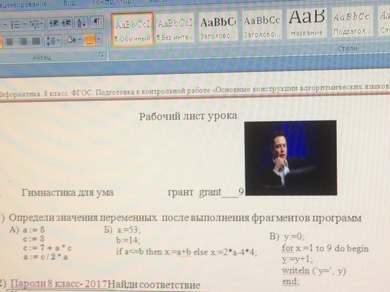
Task: Open the shading color dropdown arrow
Action: tap(79, 40)
